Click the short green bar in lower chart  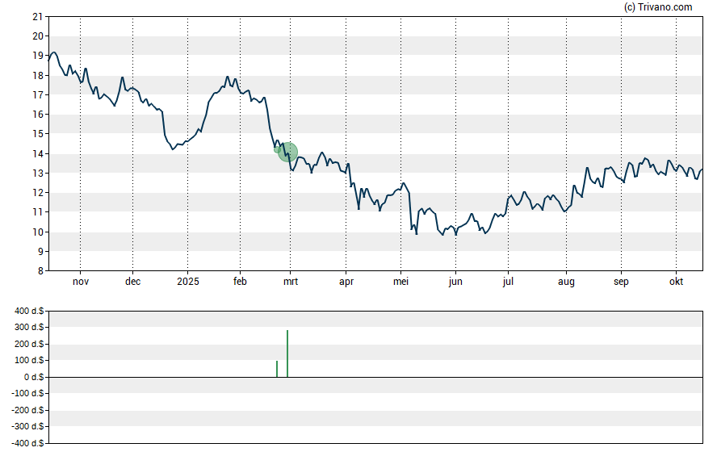point(277,369)
